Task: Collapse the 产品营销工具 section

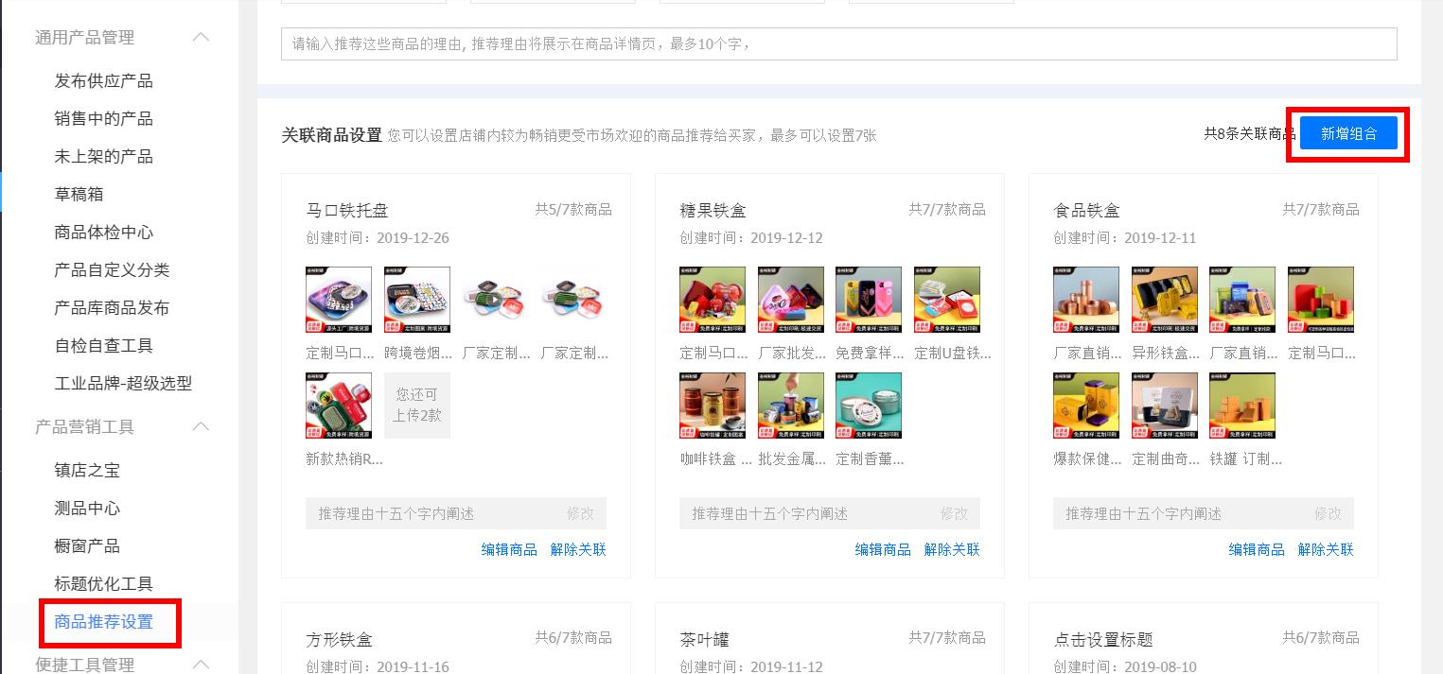Action: point(200,426)
